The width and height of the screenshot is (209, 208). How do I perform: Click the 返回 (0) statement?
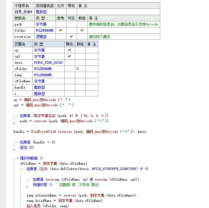(27, 148)
